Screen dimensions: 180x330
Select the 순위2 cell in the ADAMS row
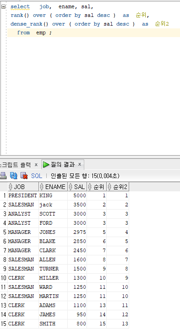pyautogui.click(x=118, y=305)
